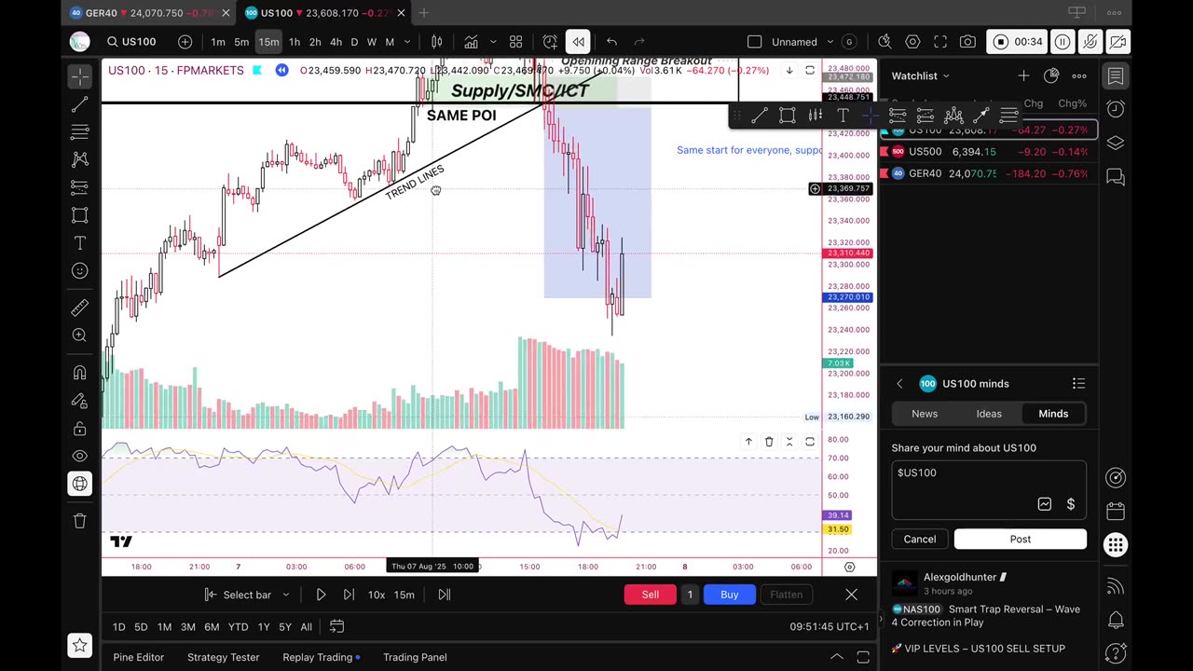Screen dimensions: 1193x671
Task: Toggle bar replay mode button
Action: [579, 42]
